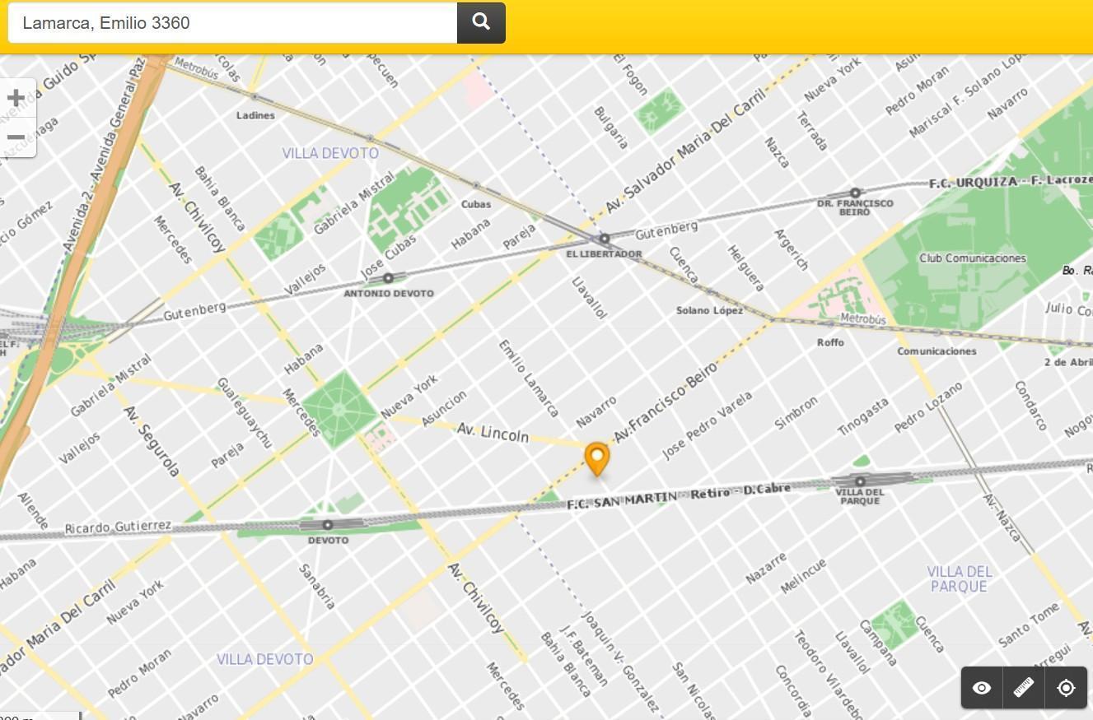Click the Dr. Francisco Beiro station marker
Viewport: 1093px width, 720px height.
click(x=855, y=193)
